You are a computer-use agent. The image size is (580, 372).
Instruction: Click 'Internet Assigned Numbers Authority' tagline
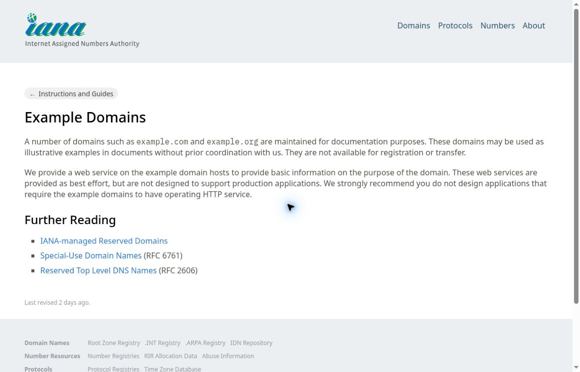(x=82, y=44)
